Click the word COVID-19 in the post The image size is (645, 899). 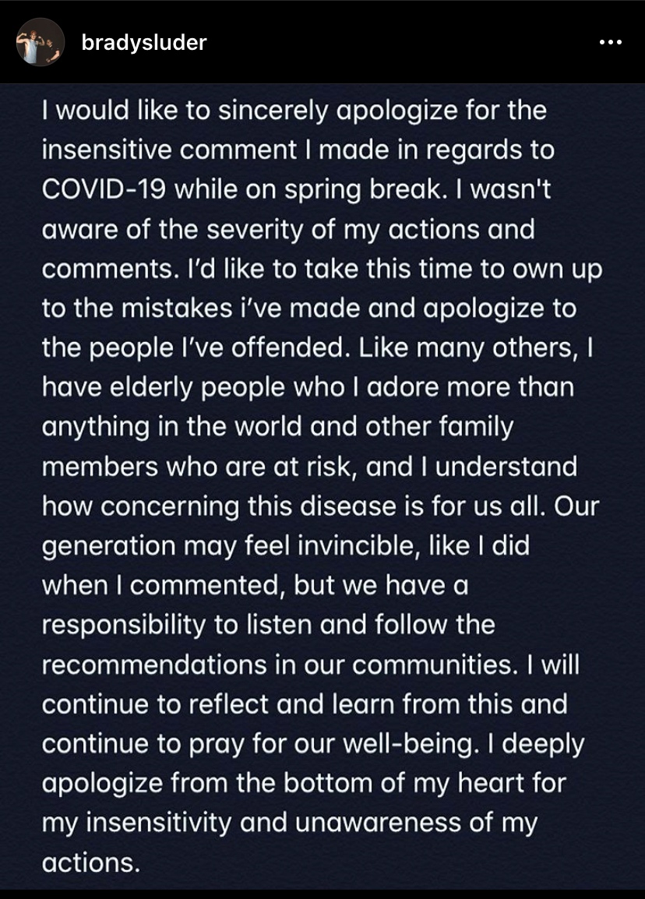pyautogui.click(x=104, y=189)
